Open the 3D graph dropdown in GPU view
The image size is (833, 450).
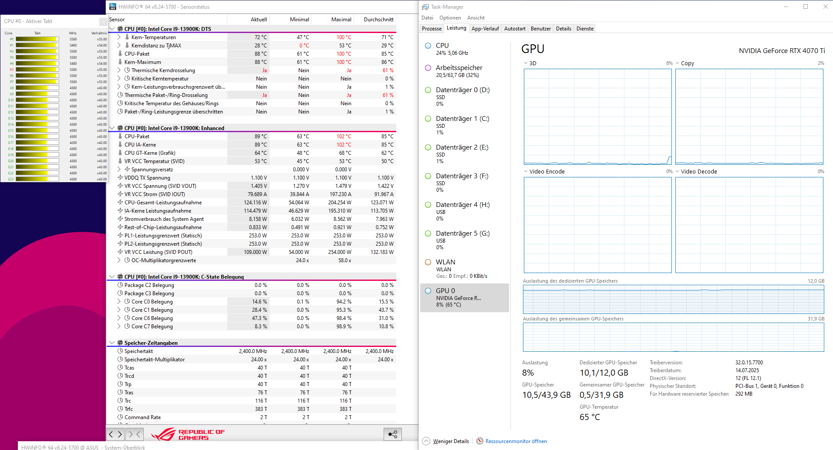point(526,63)
